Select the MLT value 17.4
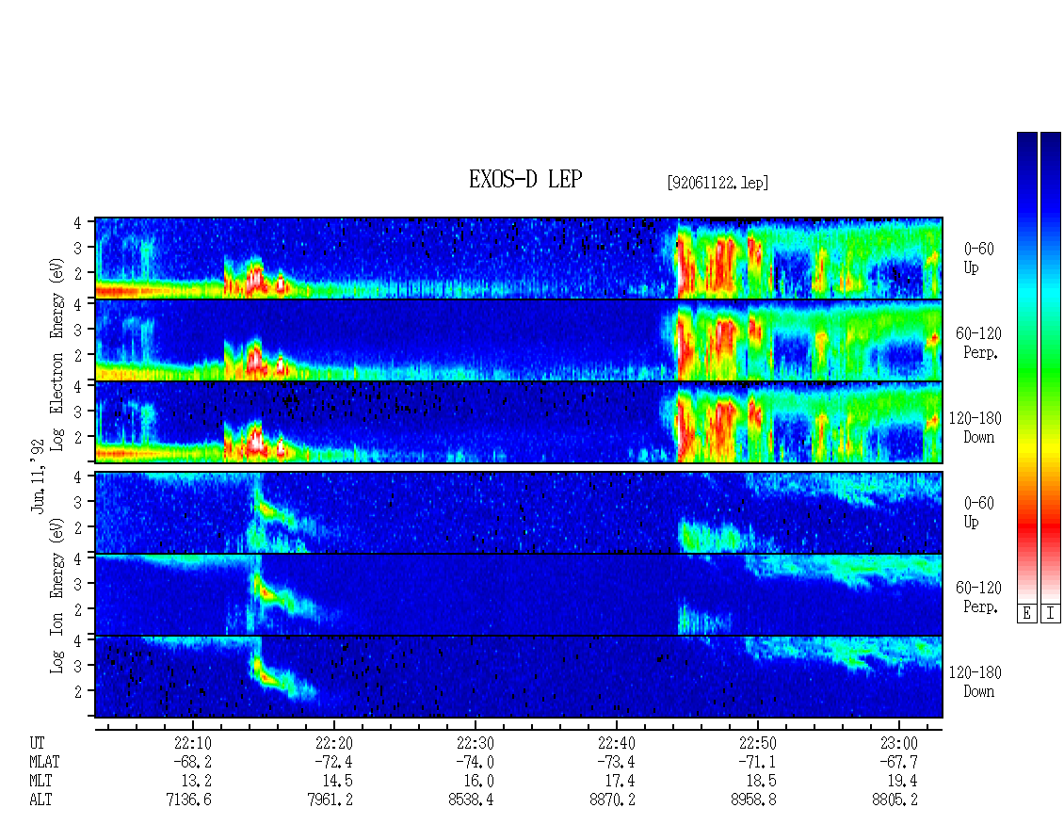Image resolution: width=1064 pixels, height=824 pixels. coord(621,781)
